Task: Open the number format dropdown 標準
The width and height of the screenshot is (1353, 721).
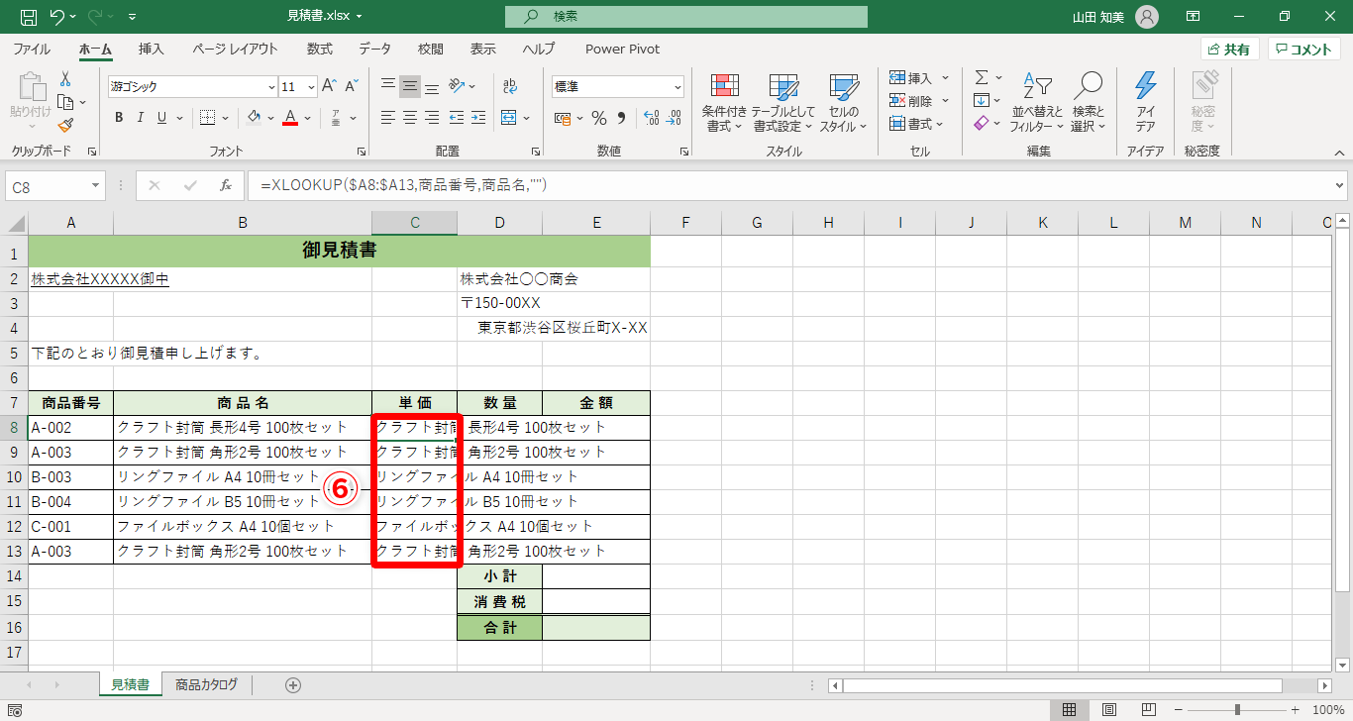Action: coord(676,86)
